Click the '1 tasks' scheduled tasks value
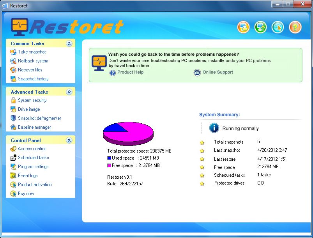Viewport: 313px width, 238px height. [x=264, y=175]
